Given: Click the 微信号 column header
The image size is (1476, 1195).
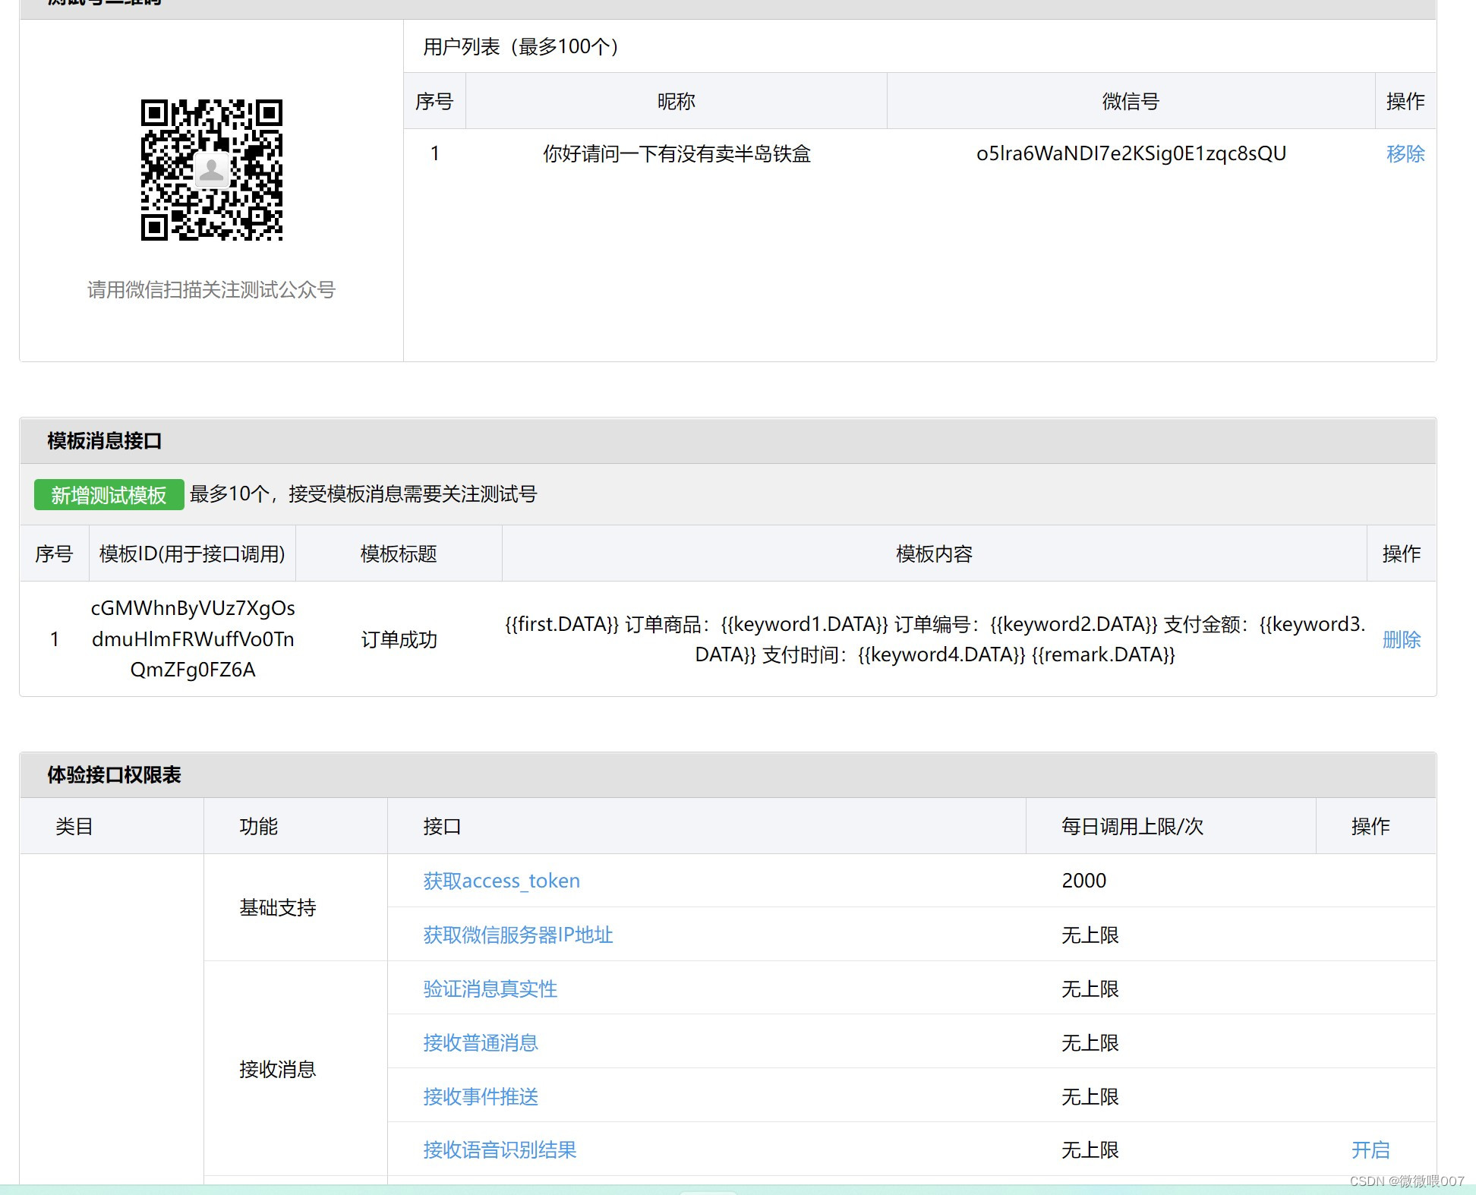Looking at the screenshot, I should click(1131, 101).
